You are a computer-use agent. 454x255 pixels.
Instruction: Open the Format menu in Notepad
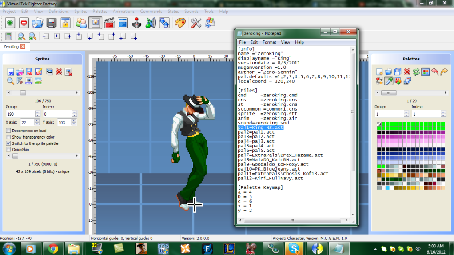[269, 42]
